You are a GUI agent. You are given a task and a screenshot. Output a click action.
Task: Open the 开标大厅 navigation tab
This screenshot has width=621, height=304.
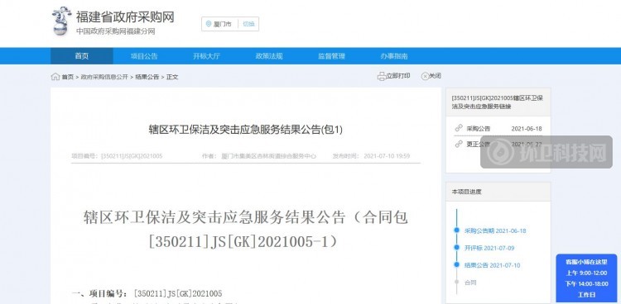click(x=206, y=56)
